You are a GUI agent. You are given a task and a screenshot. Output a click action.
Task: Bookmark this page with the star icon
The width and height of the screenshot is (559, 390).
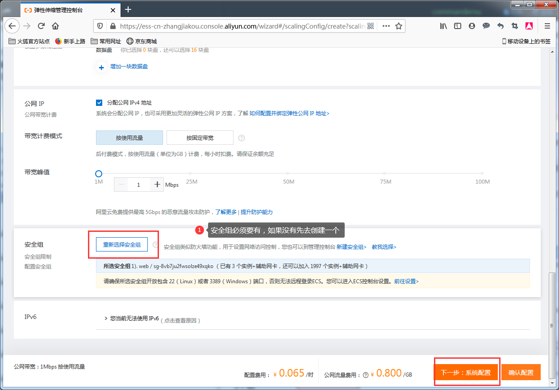[x=399, y=26]
